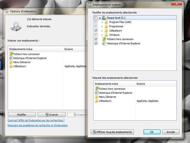190x143 pixels.
Task: Click the OK button
Action: pos(152,132)
